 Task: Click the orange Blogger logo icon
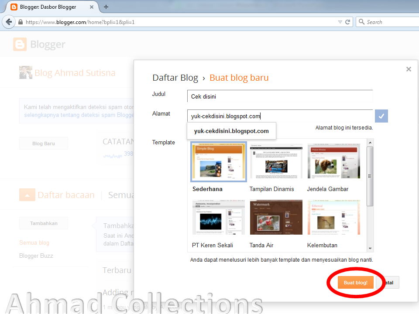click(20, 44)
